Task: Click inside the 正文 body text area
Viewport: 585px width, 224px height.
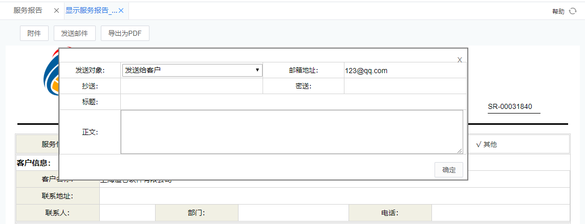Action: click(292, 131)
